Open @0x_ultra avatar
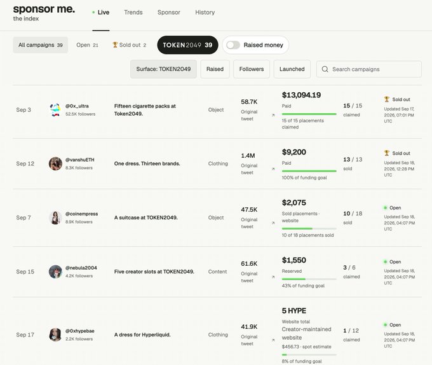This screenshot has height=365, width=432. click(x=55, y=110)
